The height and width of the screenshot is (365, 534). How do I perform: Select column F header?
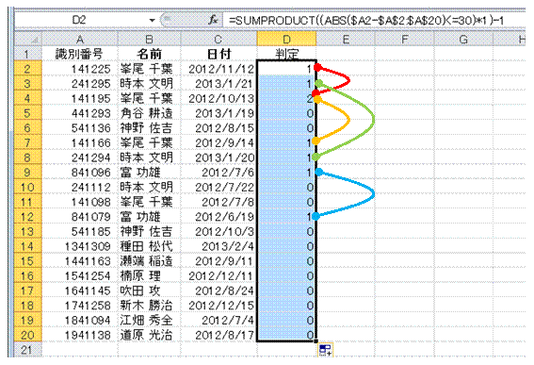click(x=405, y=40)
